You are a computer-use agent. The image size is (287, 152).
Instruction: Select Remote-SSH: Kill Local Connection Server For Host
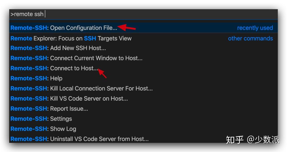tap(143, 89)
